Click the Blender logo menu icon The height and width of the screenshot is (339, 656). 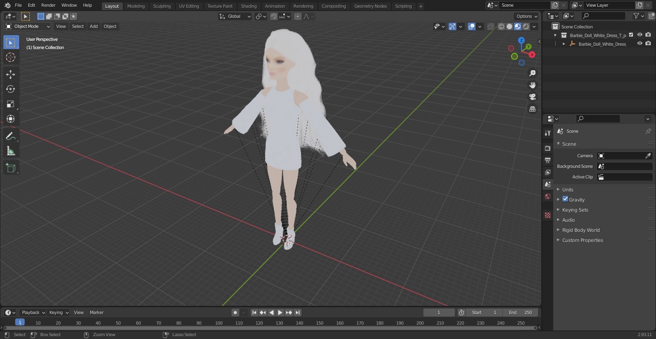[x=7, y=5]
